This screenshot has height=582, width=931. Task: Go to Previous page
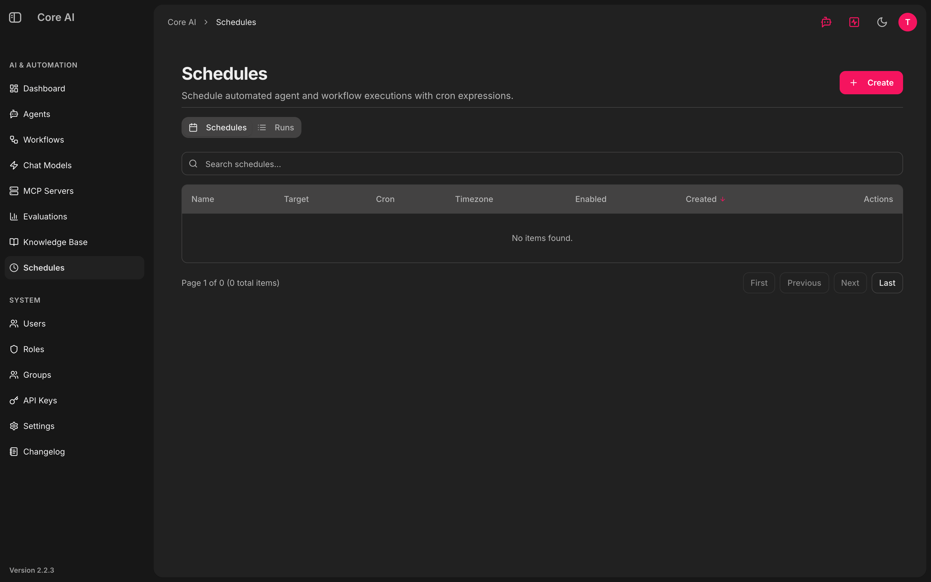(804, 283)
